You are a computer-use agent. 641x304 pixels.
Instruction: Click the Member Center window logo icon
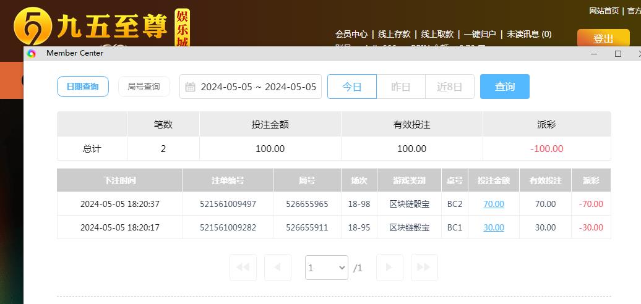[x=32, y=54]
